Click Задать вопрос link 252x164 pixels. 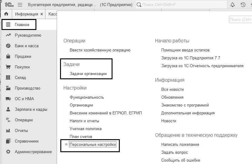[x=175, y=152]
